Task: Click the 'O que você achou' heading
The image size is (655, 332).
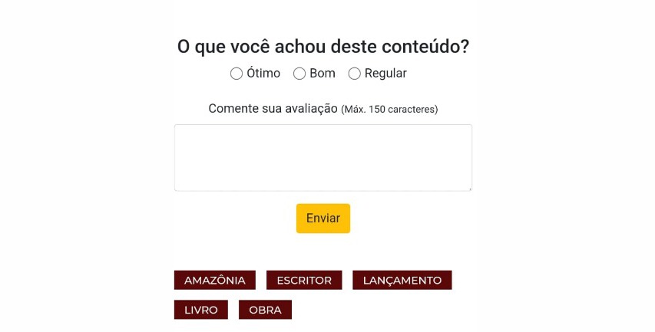Action: [323, 47]
